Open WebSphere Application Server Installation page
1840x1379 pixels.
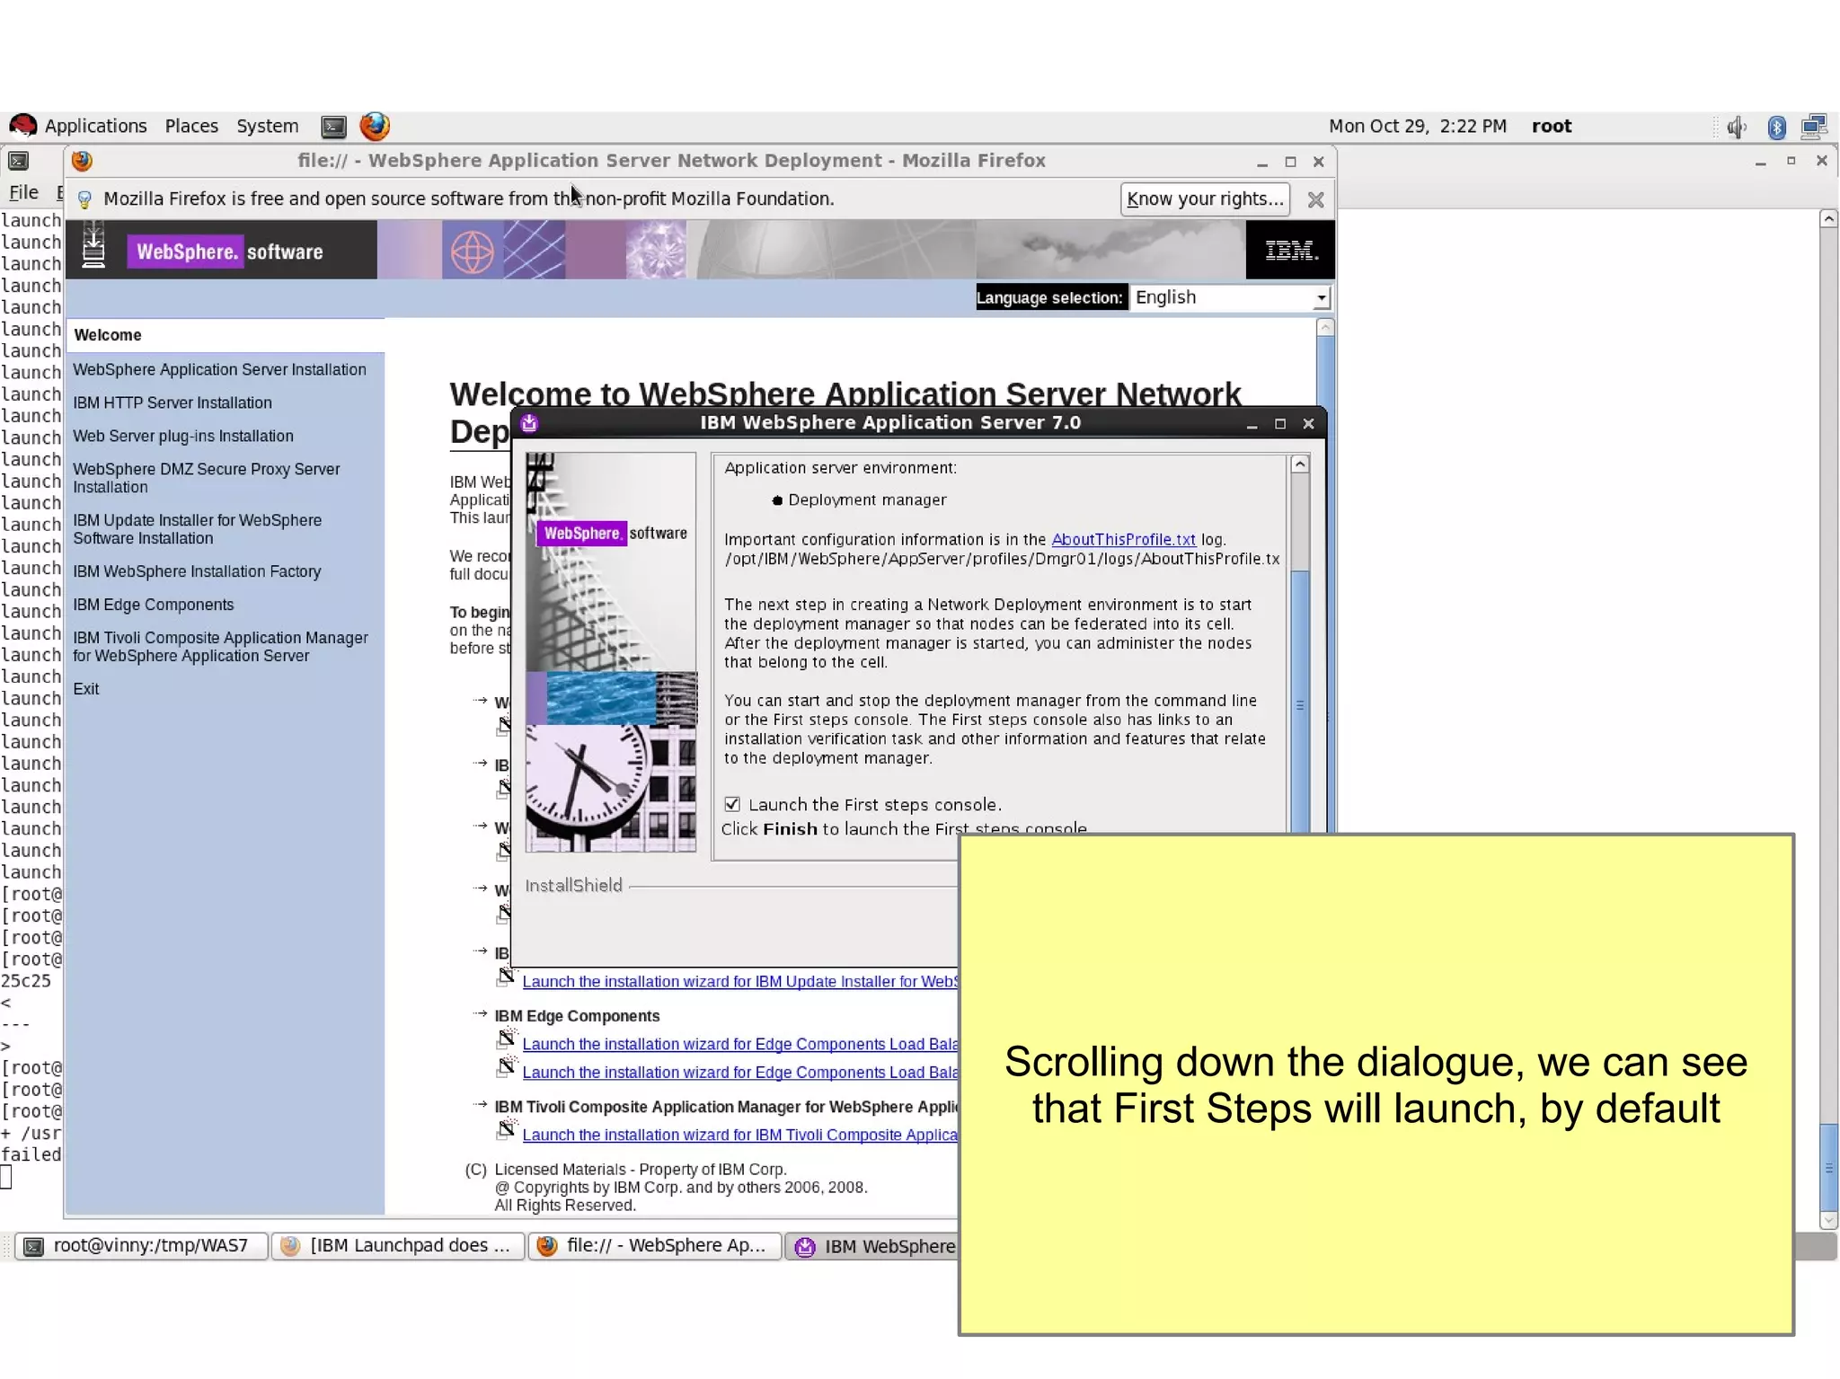[219, 369]
